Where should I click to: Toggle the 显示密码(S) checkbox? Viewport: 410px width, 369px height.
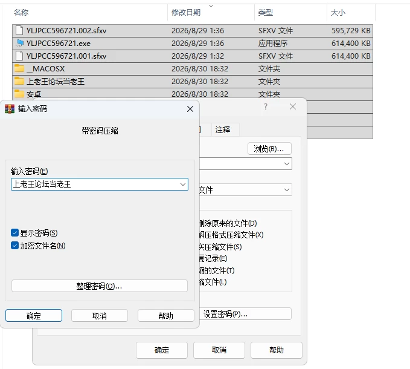14,232
